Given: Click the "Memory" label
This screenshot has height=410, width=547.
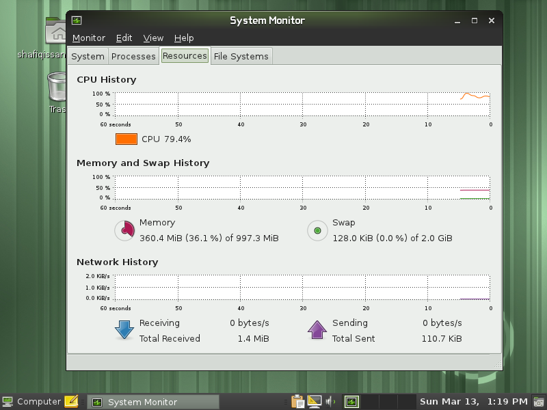Looking at the screenshot, I should [x=157, y=223].
